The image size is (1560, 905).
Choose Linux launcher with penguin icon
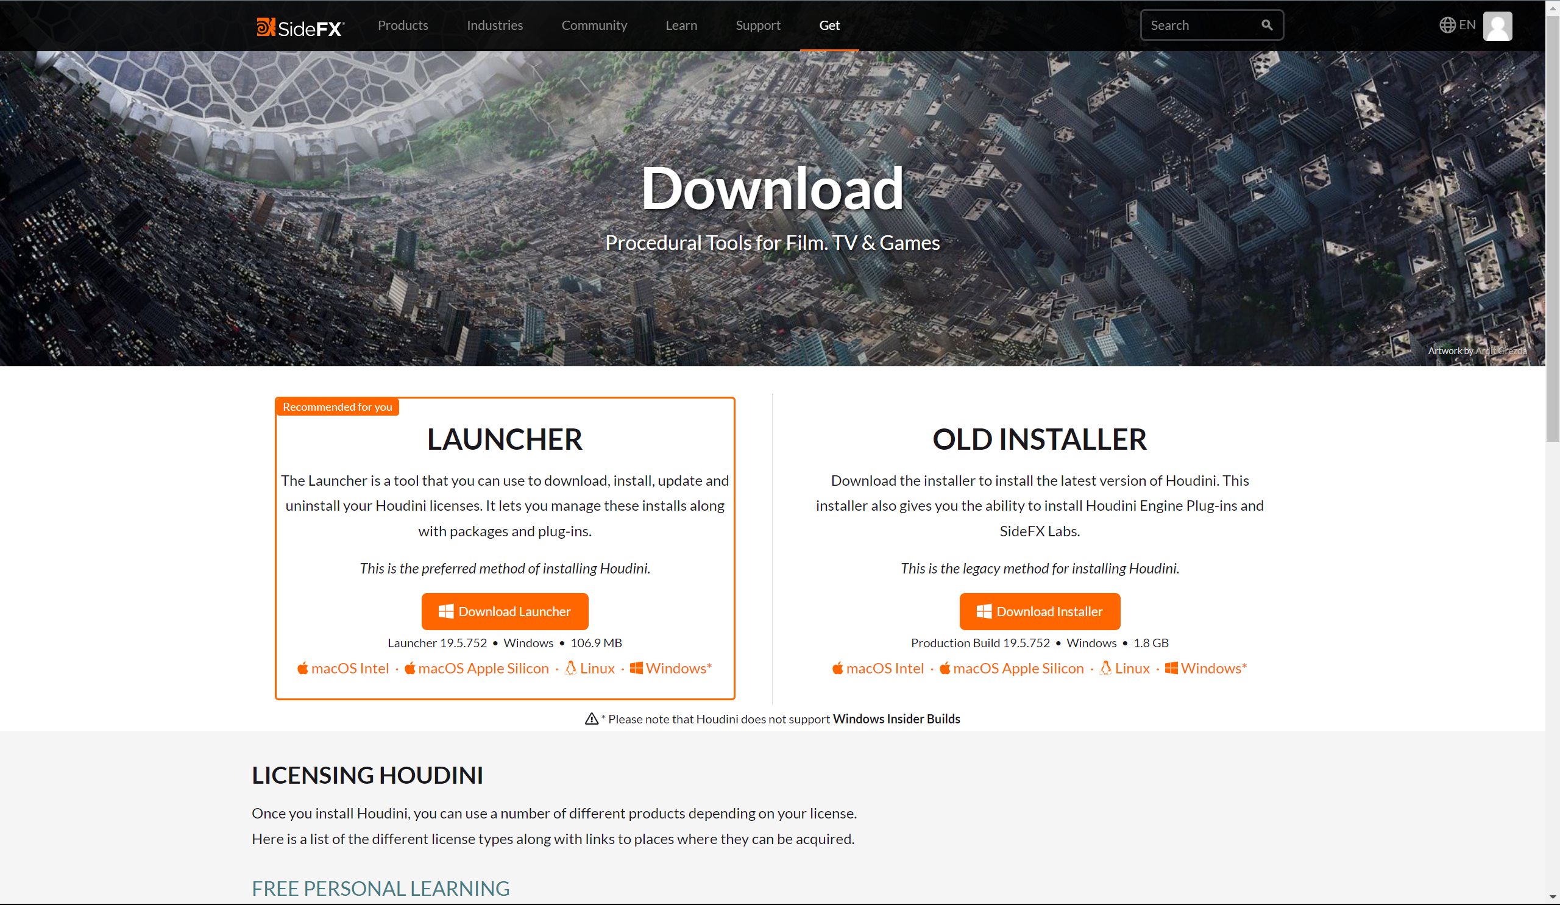tap(589, 668)
